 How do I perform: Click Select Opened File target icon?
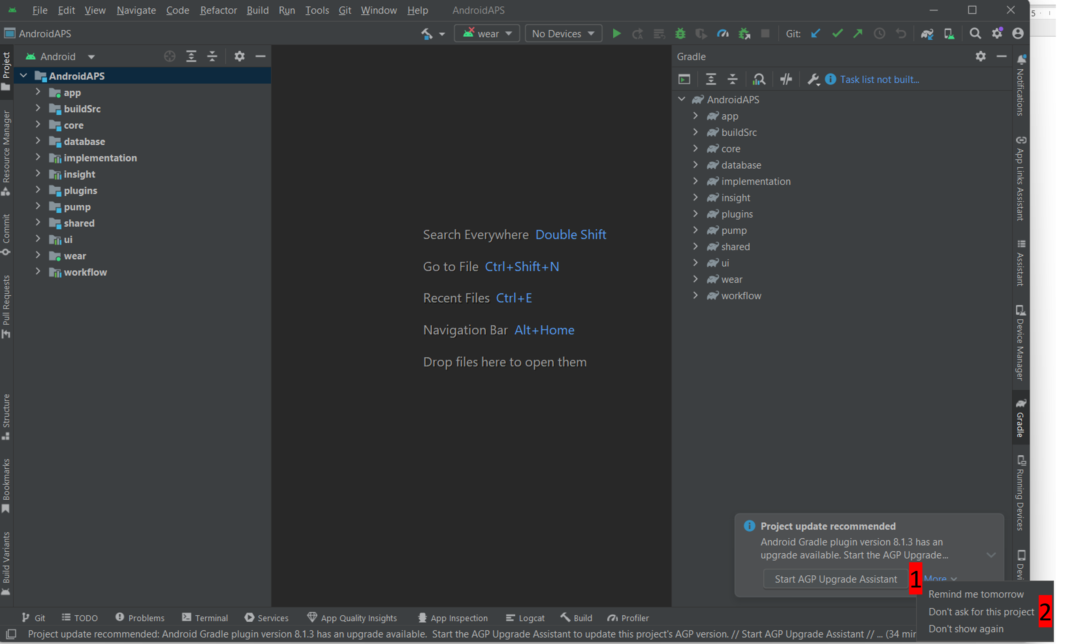[x=170, y=56]
